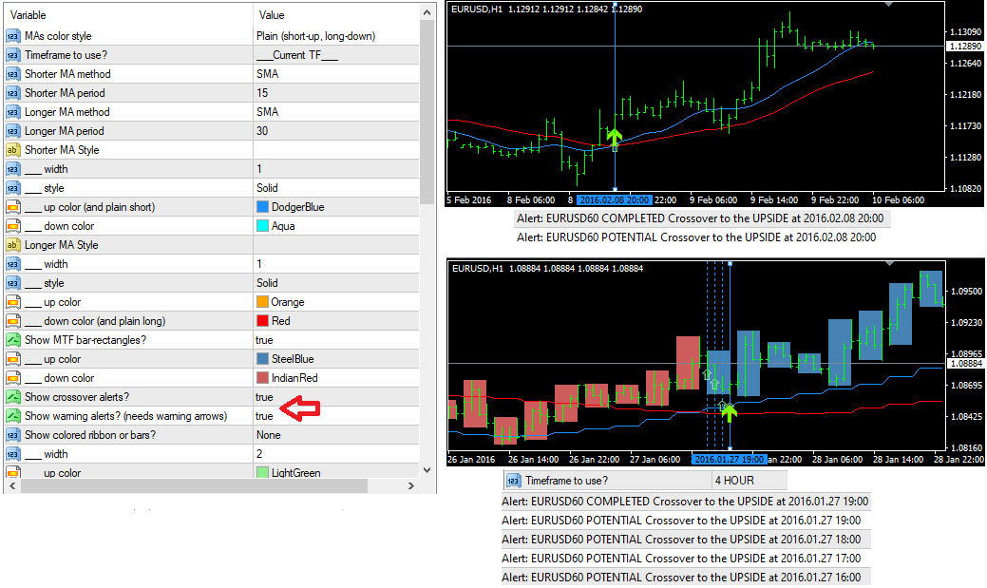Screen dimensions: 987x588
Task: Click the horizontal scrollbar left arrow
Action: (12, 486)
